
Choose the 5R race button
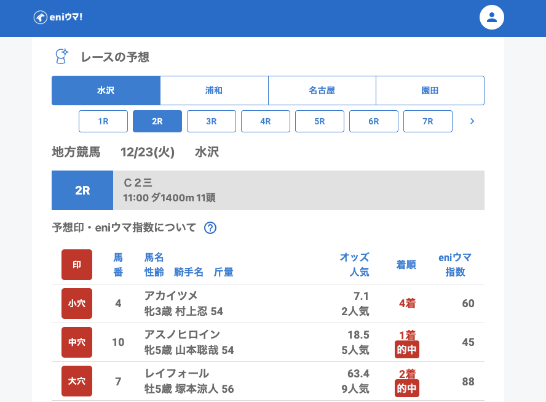320,121
